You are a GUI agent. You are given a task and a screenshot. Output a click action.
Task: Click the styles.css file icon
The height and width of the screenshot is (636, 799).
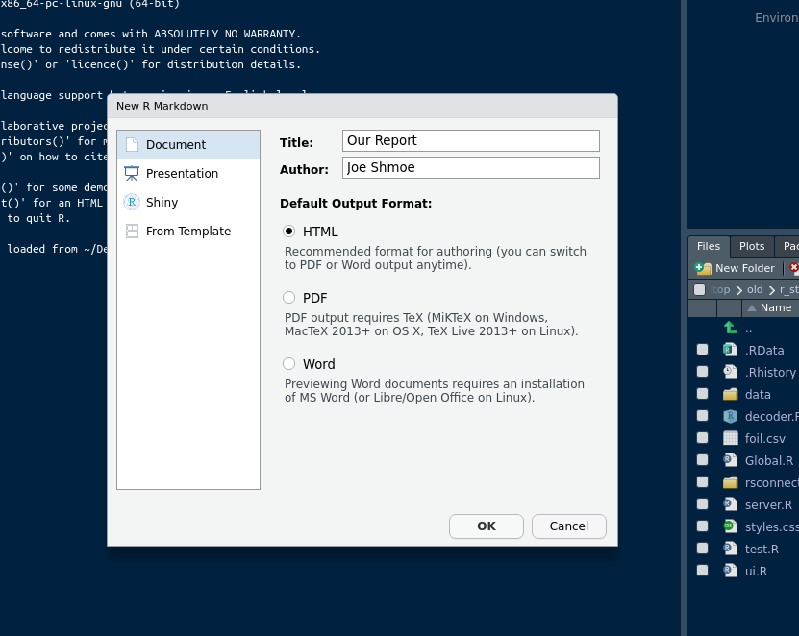tap(731, 526)
